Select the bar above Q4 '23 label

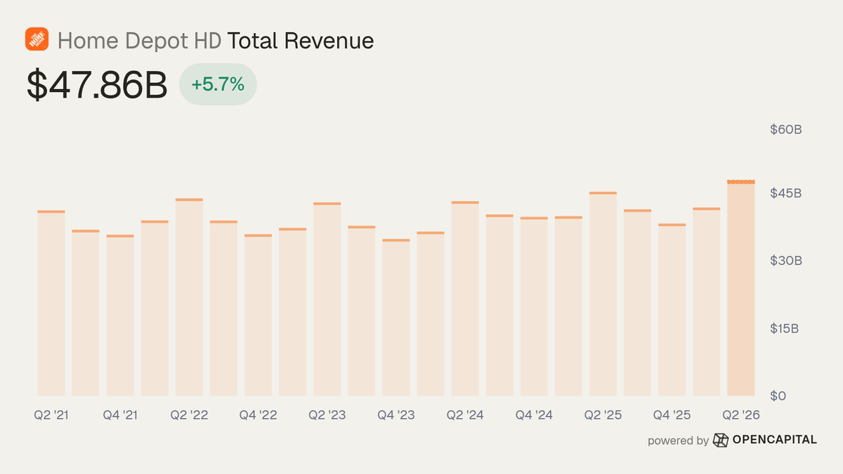pyautogui.click(x=396, y=317)
